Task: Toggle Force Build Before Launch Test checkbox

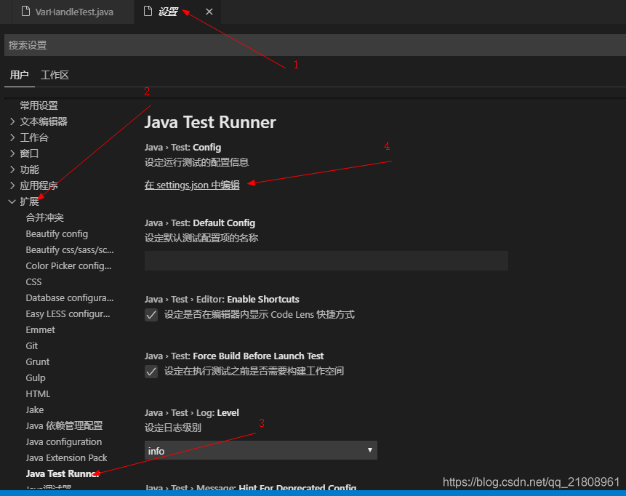Action: click(x=151, y=372)
